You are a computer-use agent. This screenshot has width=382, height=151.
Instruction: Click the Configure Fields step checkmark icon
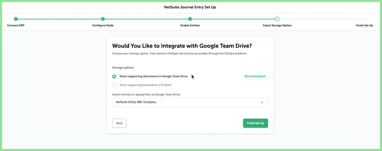pyautogui.click(x=103, y=19)
